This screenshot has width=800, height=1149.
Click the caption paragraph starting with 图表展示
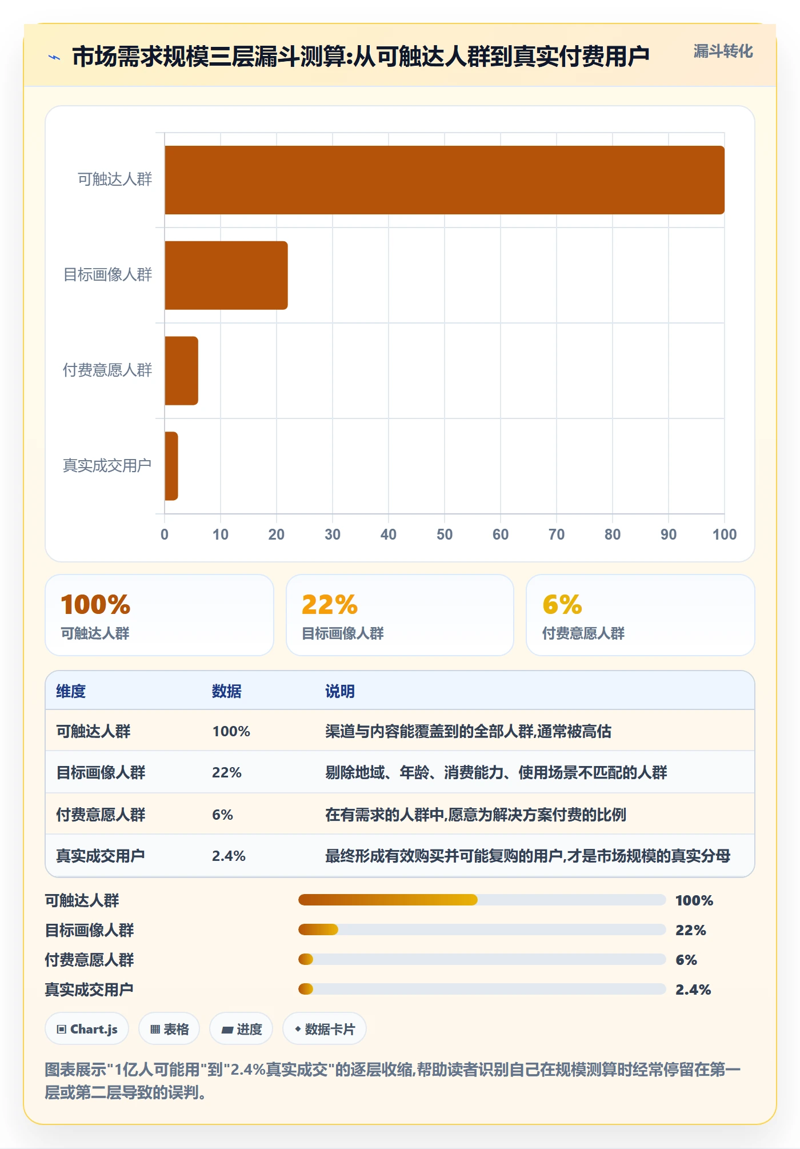[x=393, y=1080]
